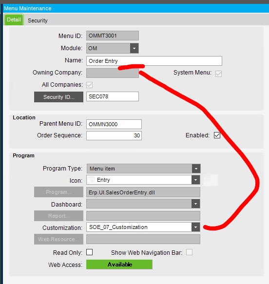269x284 pixels.
Task: Click the icon preview beside Icon dropdown
Action: [211, 180]
